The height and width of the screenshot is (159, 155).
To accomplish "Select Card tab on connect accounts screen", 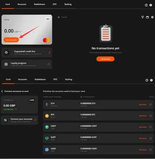I will coord(8,79).
